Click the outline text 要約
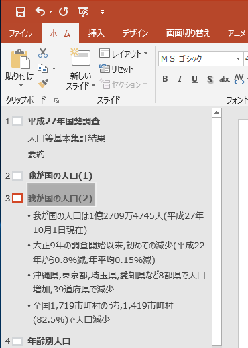 (36, 154)
